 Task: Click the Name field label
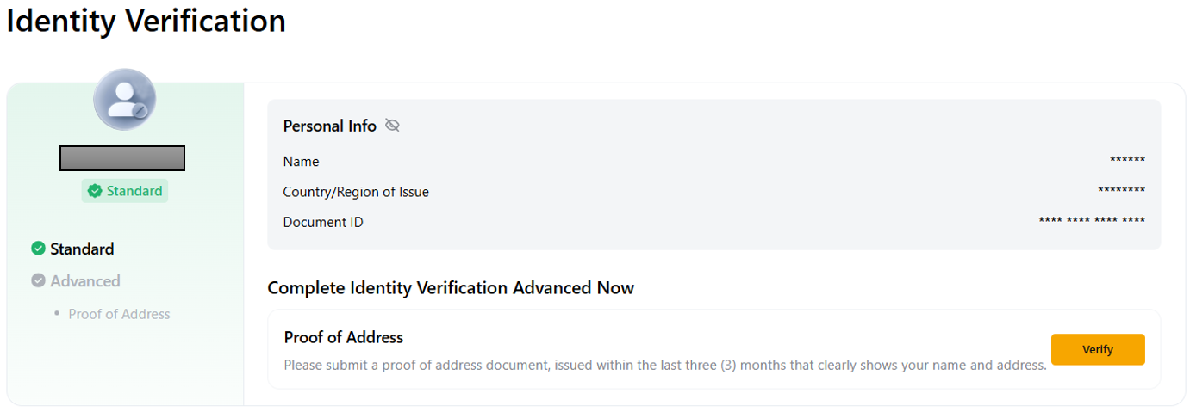coord(301,162)
